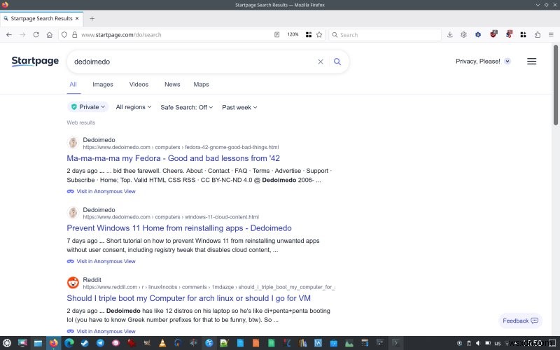Open Prevent Windows 11 Home reinstalling apps result
Image resolution: width=560 pixels, height=350 pixels.
pyautogui.click(x=179, y=228)
